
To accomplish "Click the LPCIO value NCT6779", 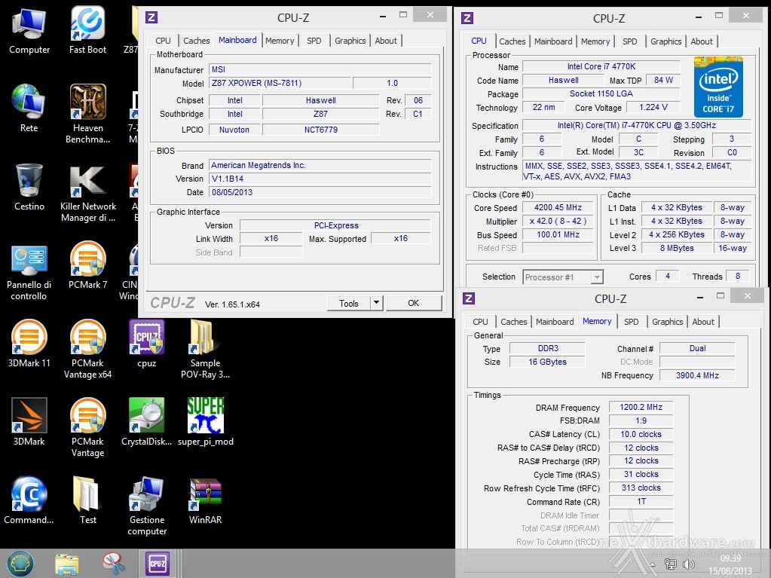I will pyautogui.click(x=320, y=130).
